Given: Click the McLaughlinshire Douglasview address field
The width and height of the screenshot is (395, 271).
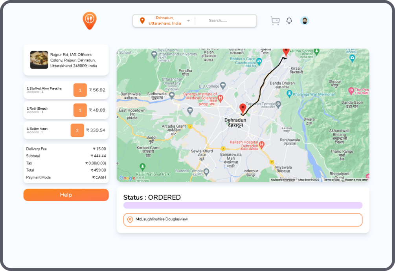Looking at the screenshot, I should click(243, 220).
